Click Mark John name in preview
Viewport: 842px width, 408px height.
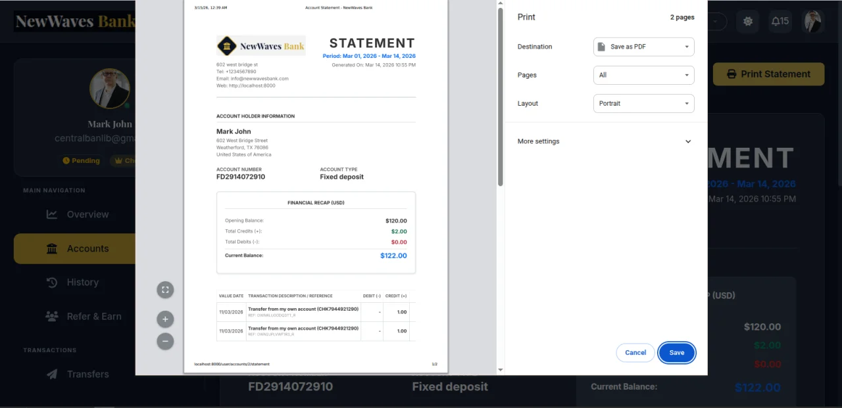[x=234, y=131]
